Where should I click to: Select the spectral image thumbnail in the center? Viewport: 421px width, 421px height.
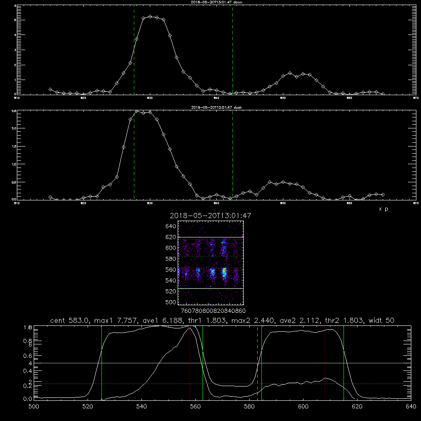pos(211,263)
